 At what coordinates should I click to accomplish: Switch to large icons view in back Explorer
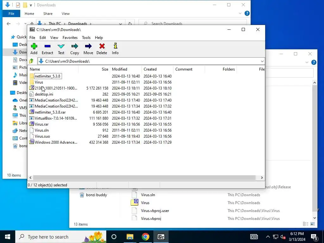[x=313, y=224]
